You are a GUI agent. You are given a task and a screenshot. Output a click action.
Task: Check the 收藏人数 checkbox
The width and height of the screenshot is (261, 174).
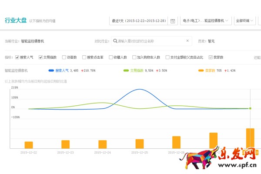[111, 57]
